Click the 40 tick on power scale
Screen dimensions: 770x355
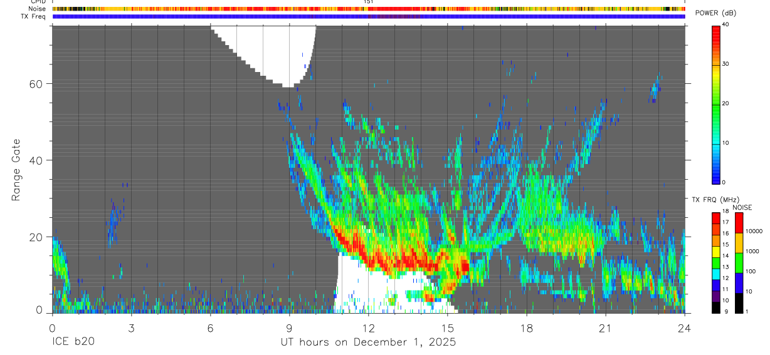725,24
